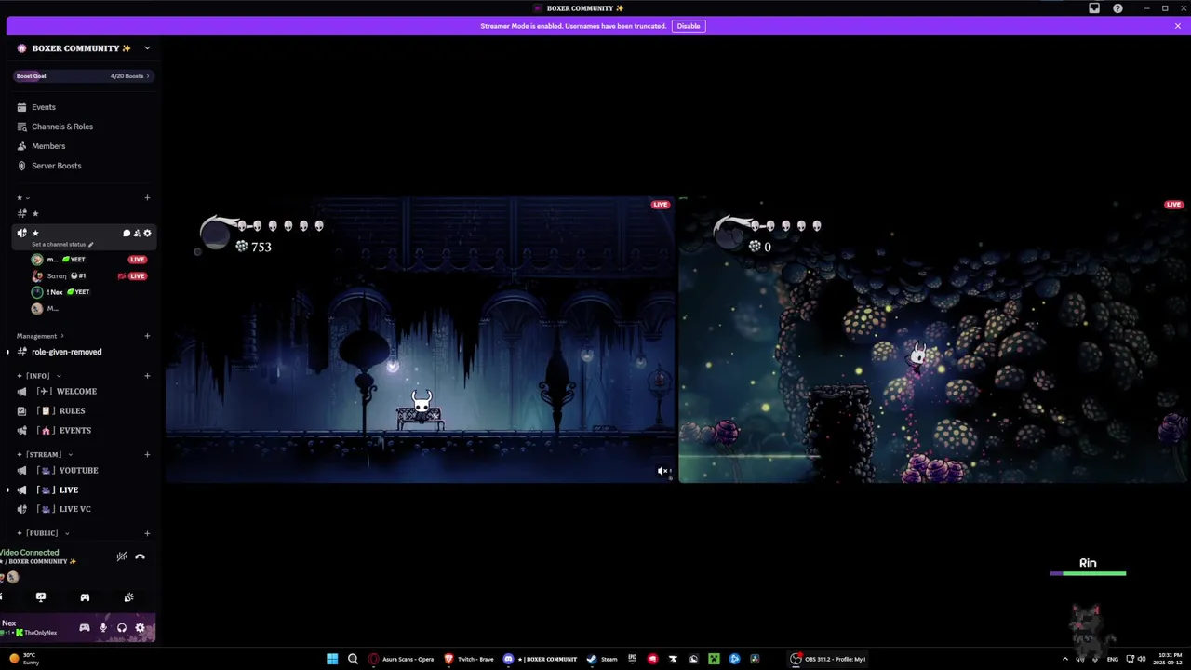Collapse the PUBLIC category
This screenshot has height=670, width=1191.
pos(42,533)
